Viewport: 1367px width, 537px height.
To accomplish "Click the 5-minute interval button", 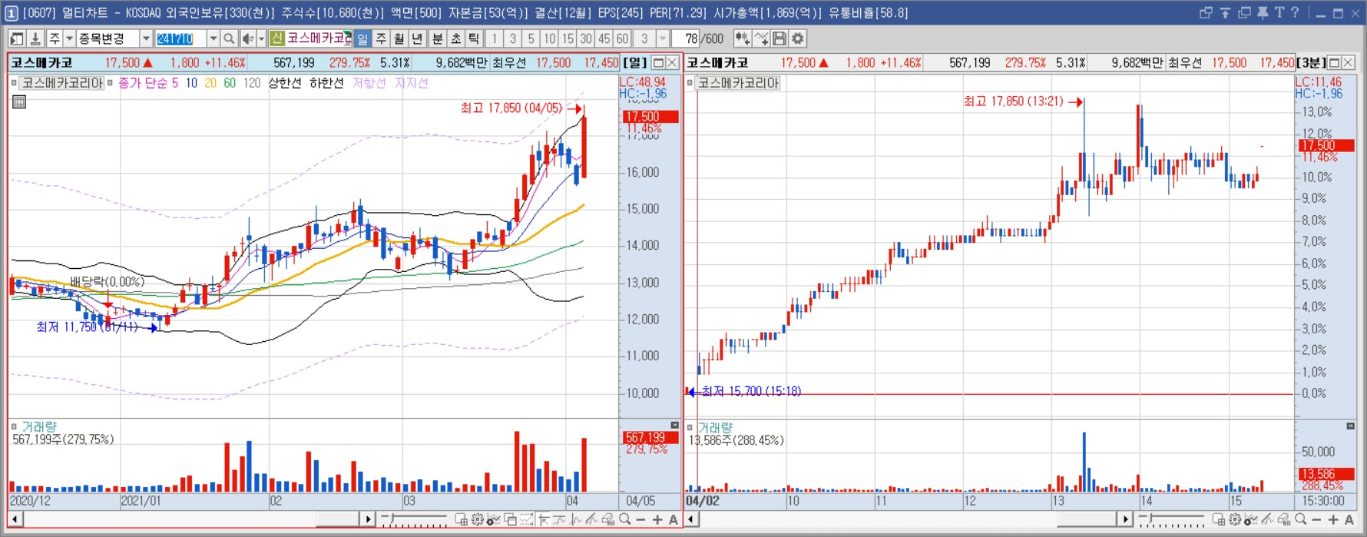I will point(531,38).
